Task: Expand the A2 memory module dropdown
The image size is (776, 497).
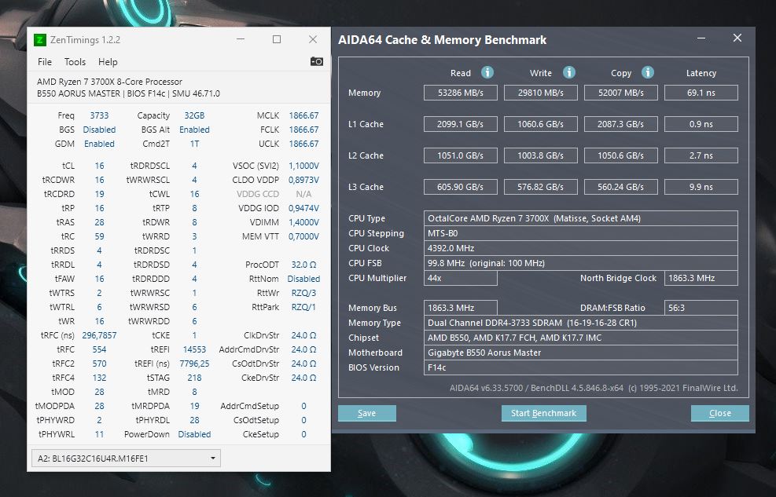Action: point(126,459)
